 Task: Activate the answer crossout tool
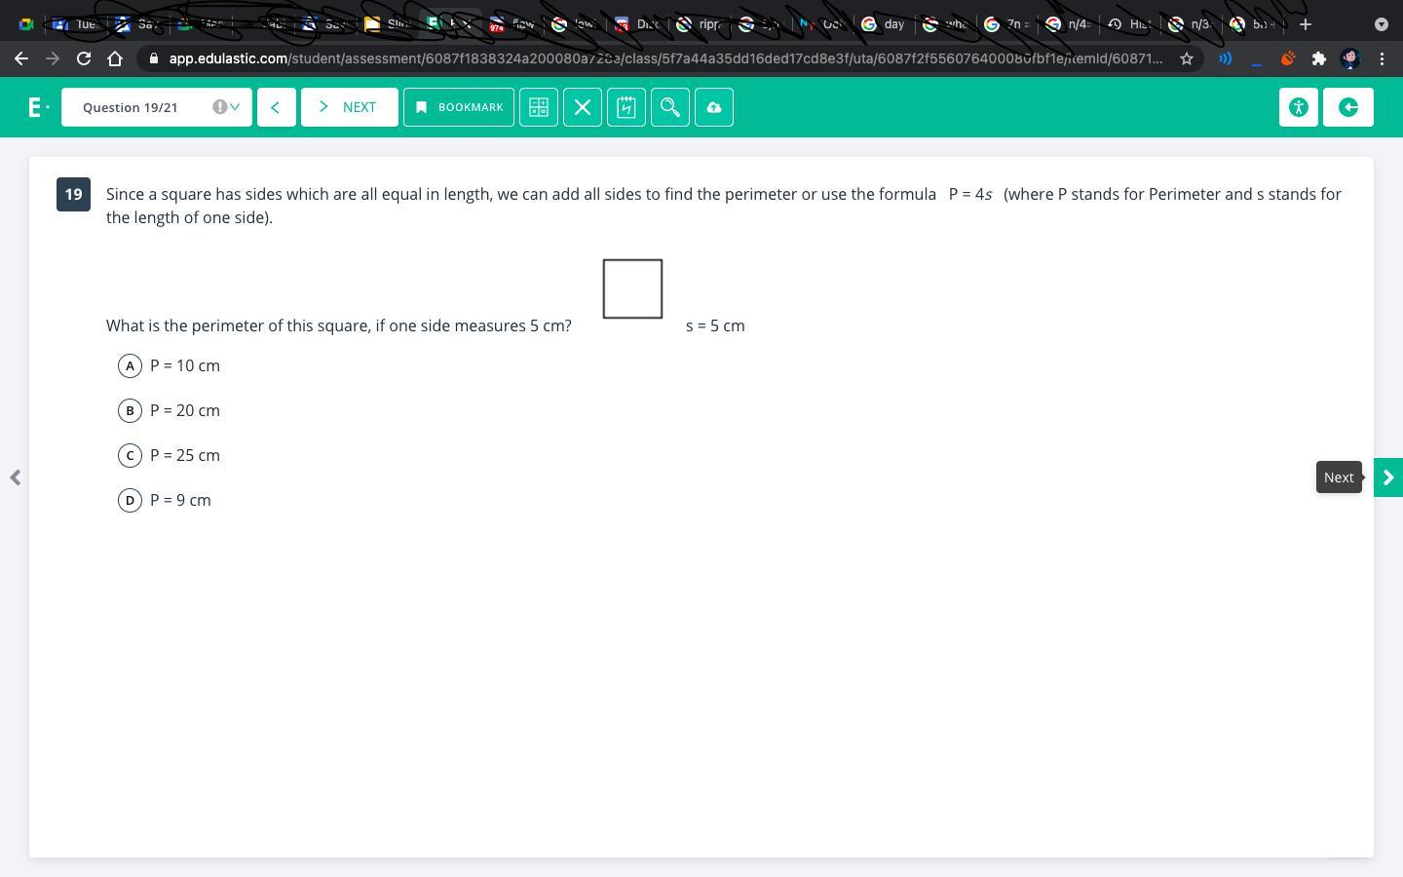coord(583,107)
